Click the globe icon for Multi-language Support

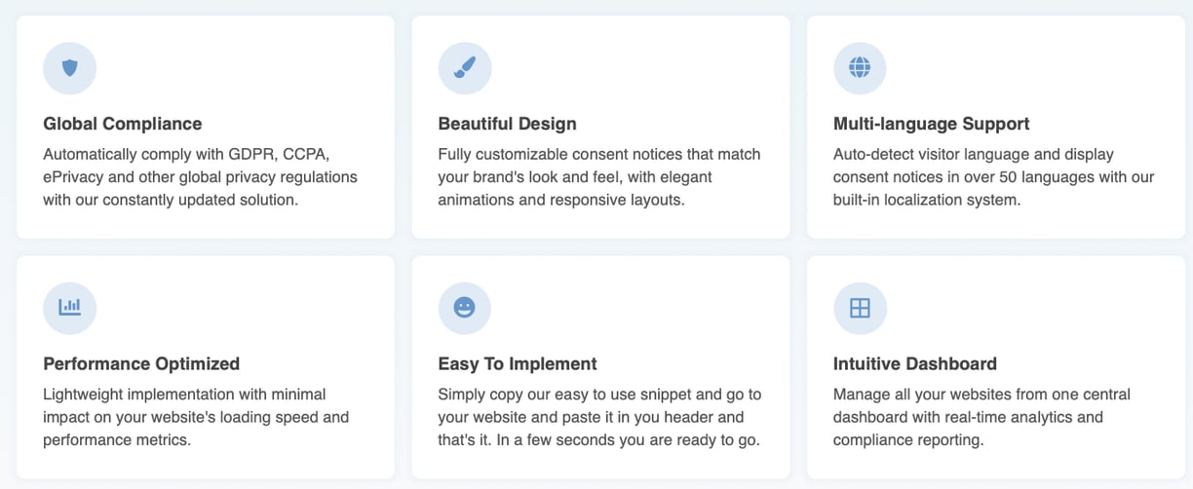pos(860,68)
